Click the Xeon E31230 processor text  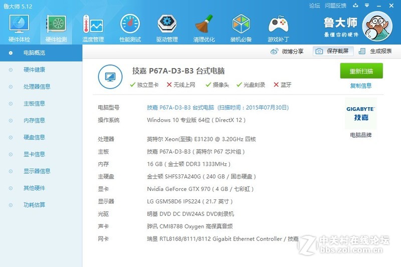202,139
